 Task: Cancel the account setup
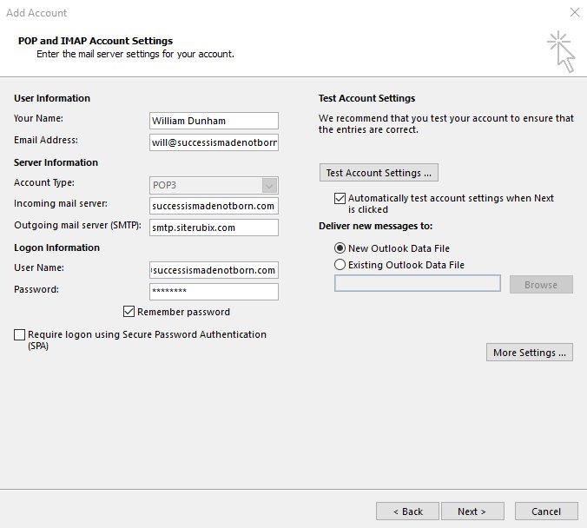pos(546,511)
